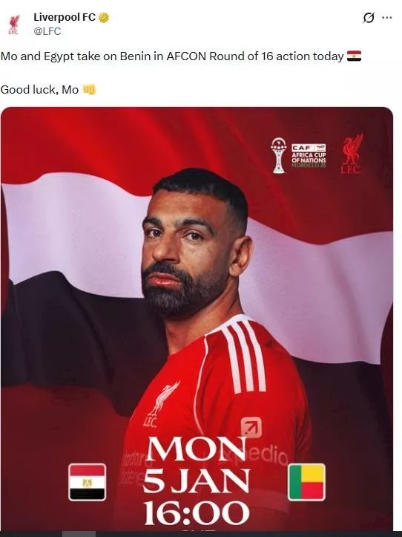Open the @LFC handle link
Viewport: 402px width, 537px height.
pos(47,31)
